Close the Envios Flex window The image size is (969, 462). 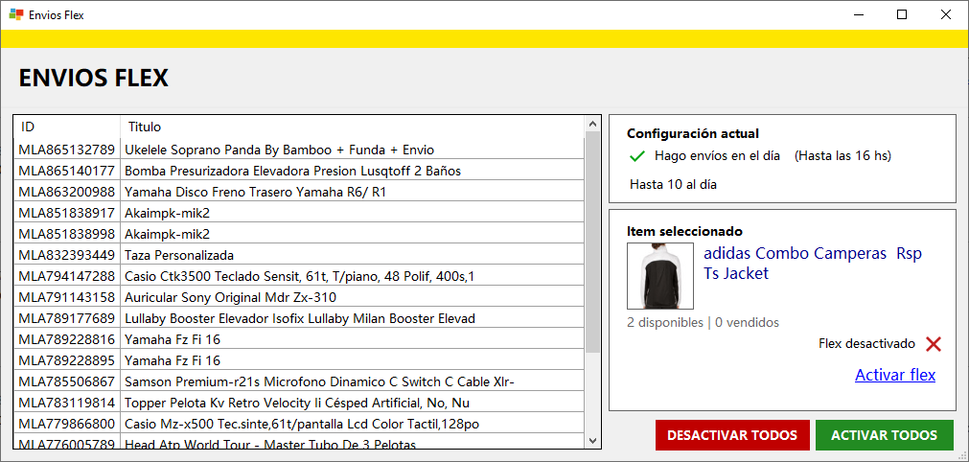(945, 14)
